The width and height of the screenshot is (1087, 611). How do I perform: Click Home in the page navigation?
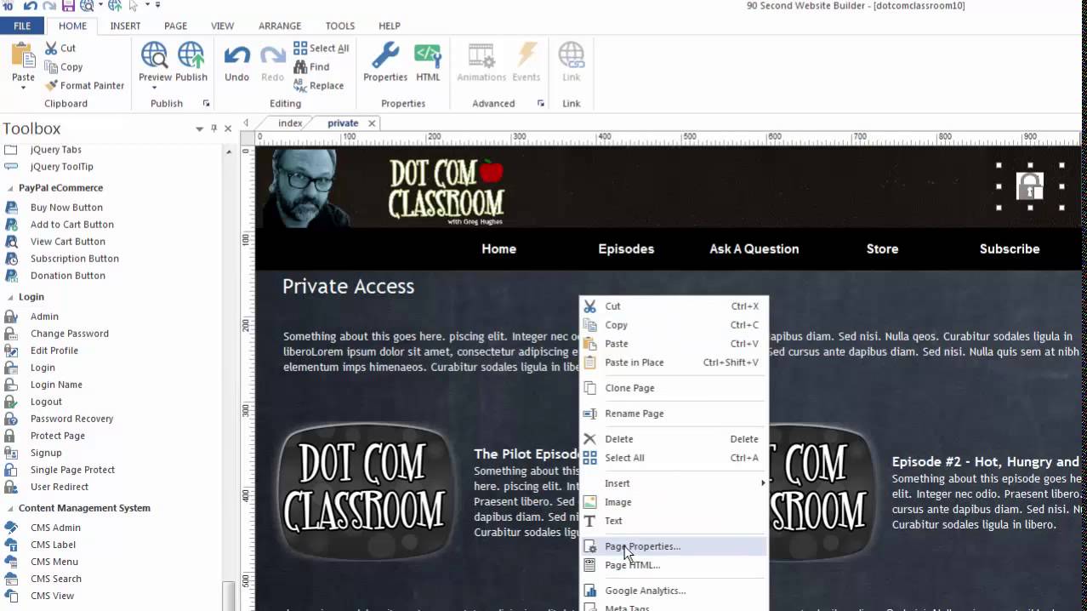(498, 249)
